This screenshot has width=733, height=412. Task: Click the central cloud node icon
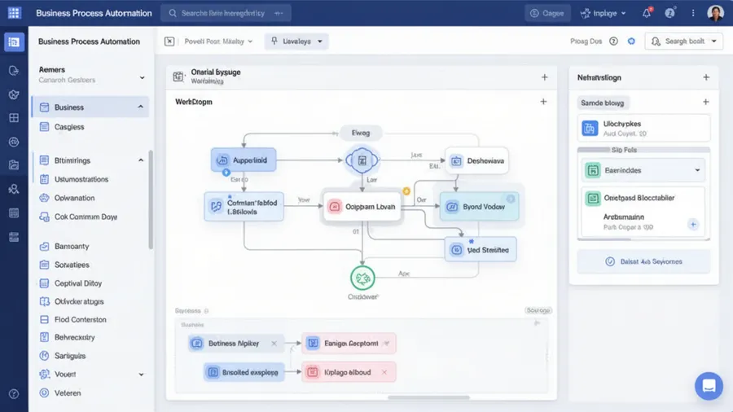pos(362,160)
